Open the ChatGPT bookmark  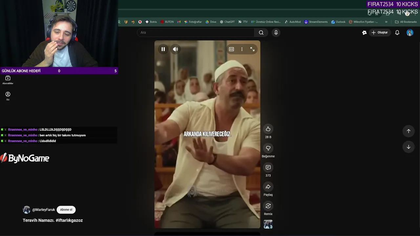tap(227, 22)
